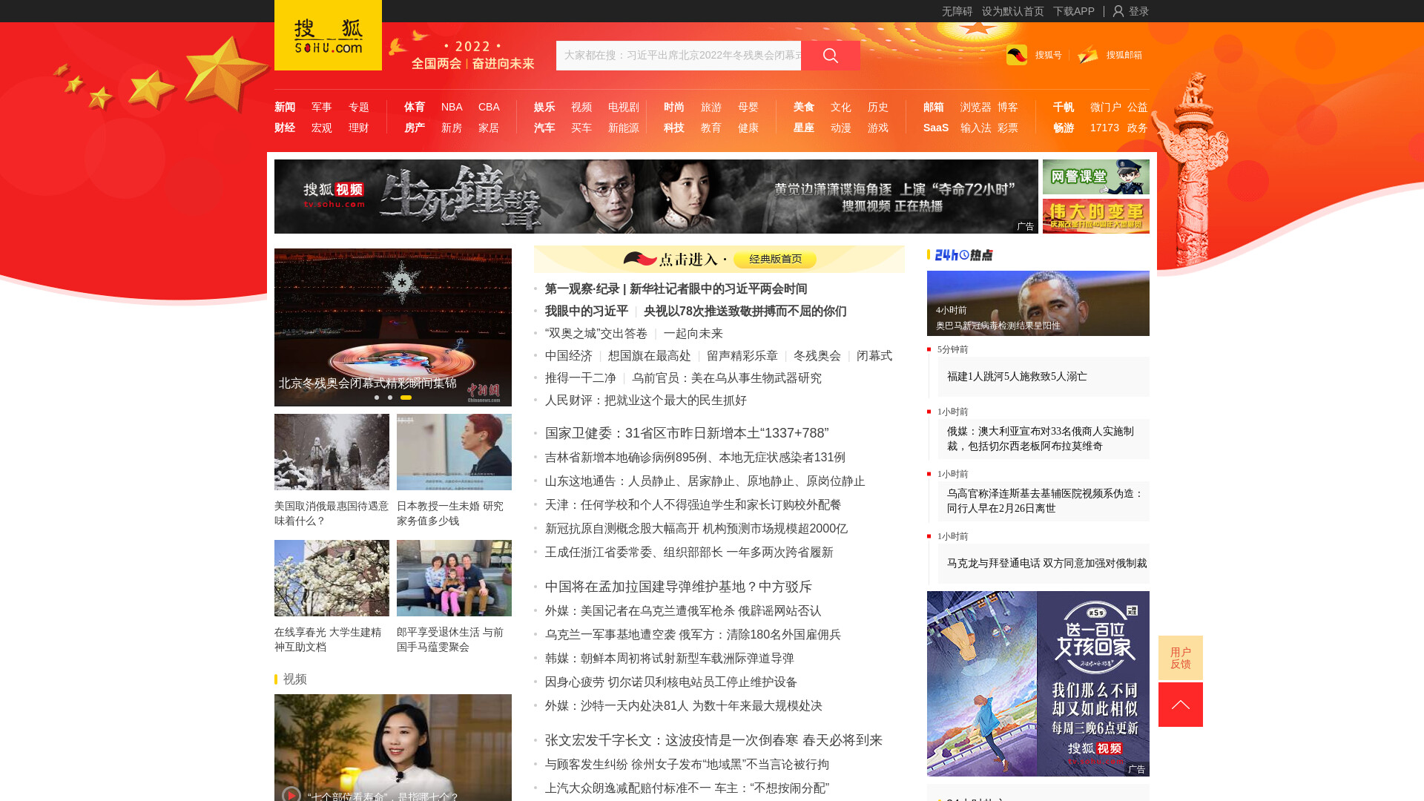Open 千帆 navigation link

point(1064,107)
